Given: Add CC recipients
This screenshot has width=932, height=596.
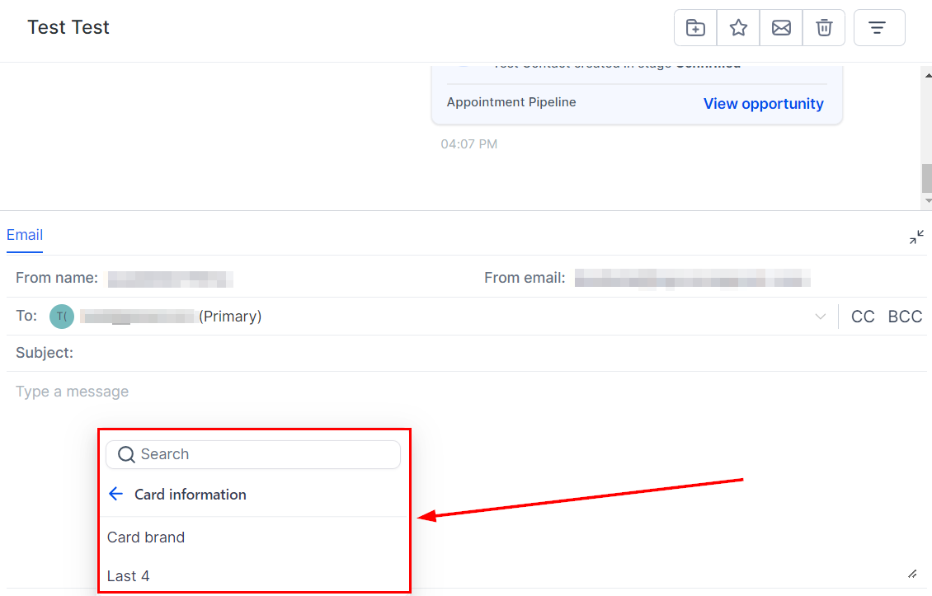Looking at the screenshot, I should 863,316.
